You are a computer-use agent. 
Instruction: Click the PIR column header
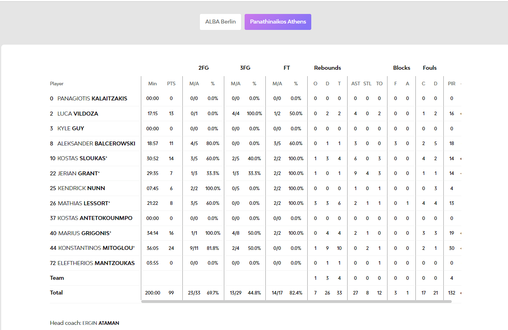451,84
